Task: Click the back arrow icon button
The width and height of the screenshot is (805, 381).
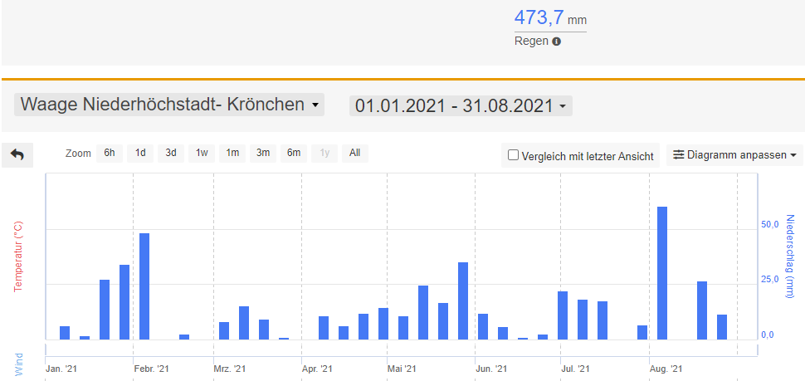Action: point(17,154)
